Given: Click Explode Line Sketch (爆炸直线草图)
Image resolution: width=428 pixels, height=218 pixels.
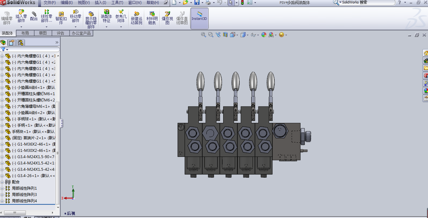Looking at the screenshot, I should pyautogui.click(x=182, y=18).
